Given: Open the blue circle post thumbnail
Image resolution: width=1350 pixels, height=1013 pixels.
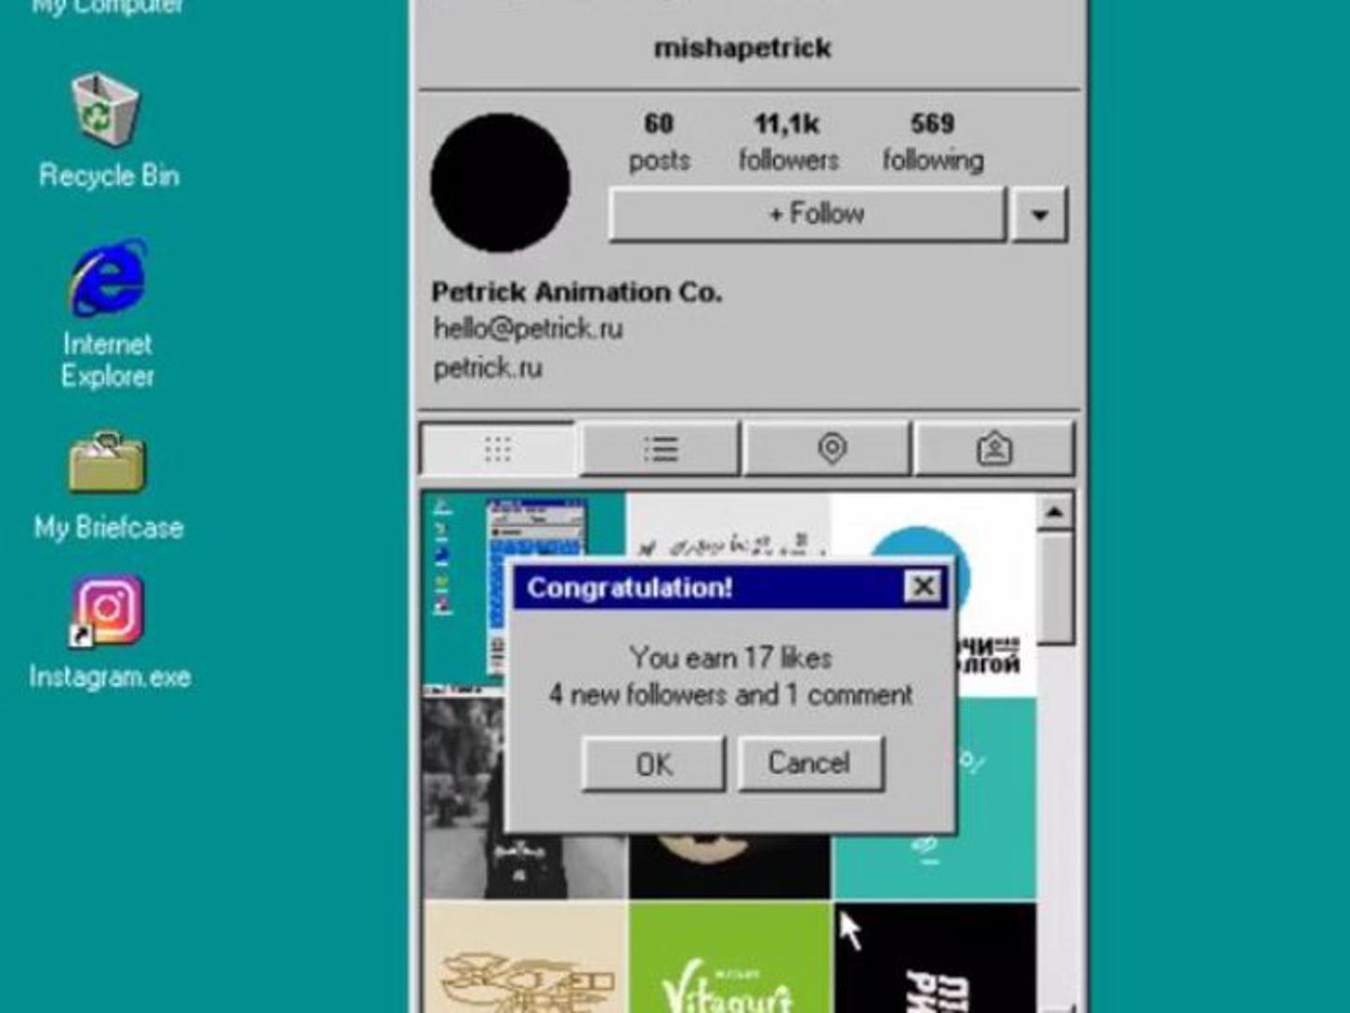Looking at the screenshot, I should [x=935, y=527].
